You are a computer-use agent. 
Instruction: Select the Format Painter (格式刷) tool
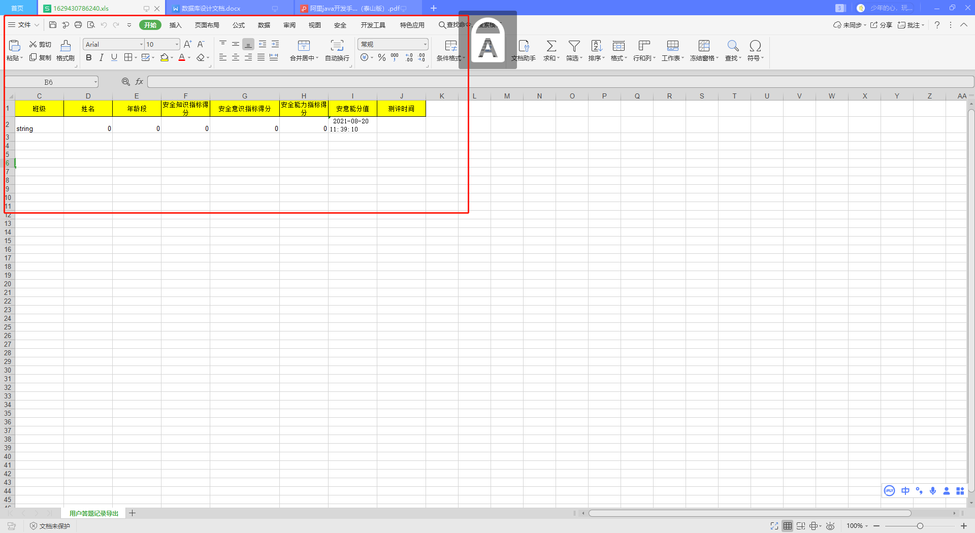coord(66,51)
